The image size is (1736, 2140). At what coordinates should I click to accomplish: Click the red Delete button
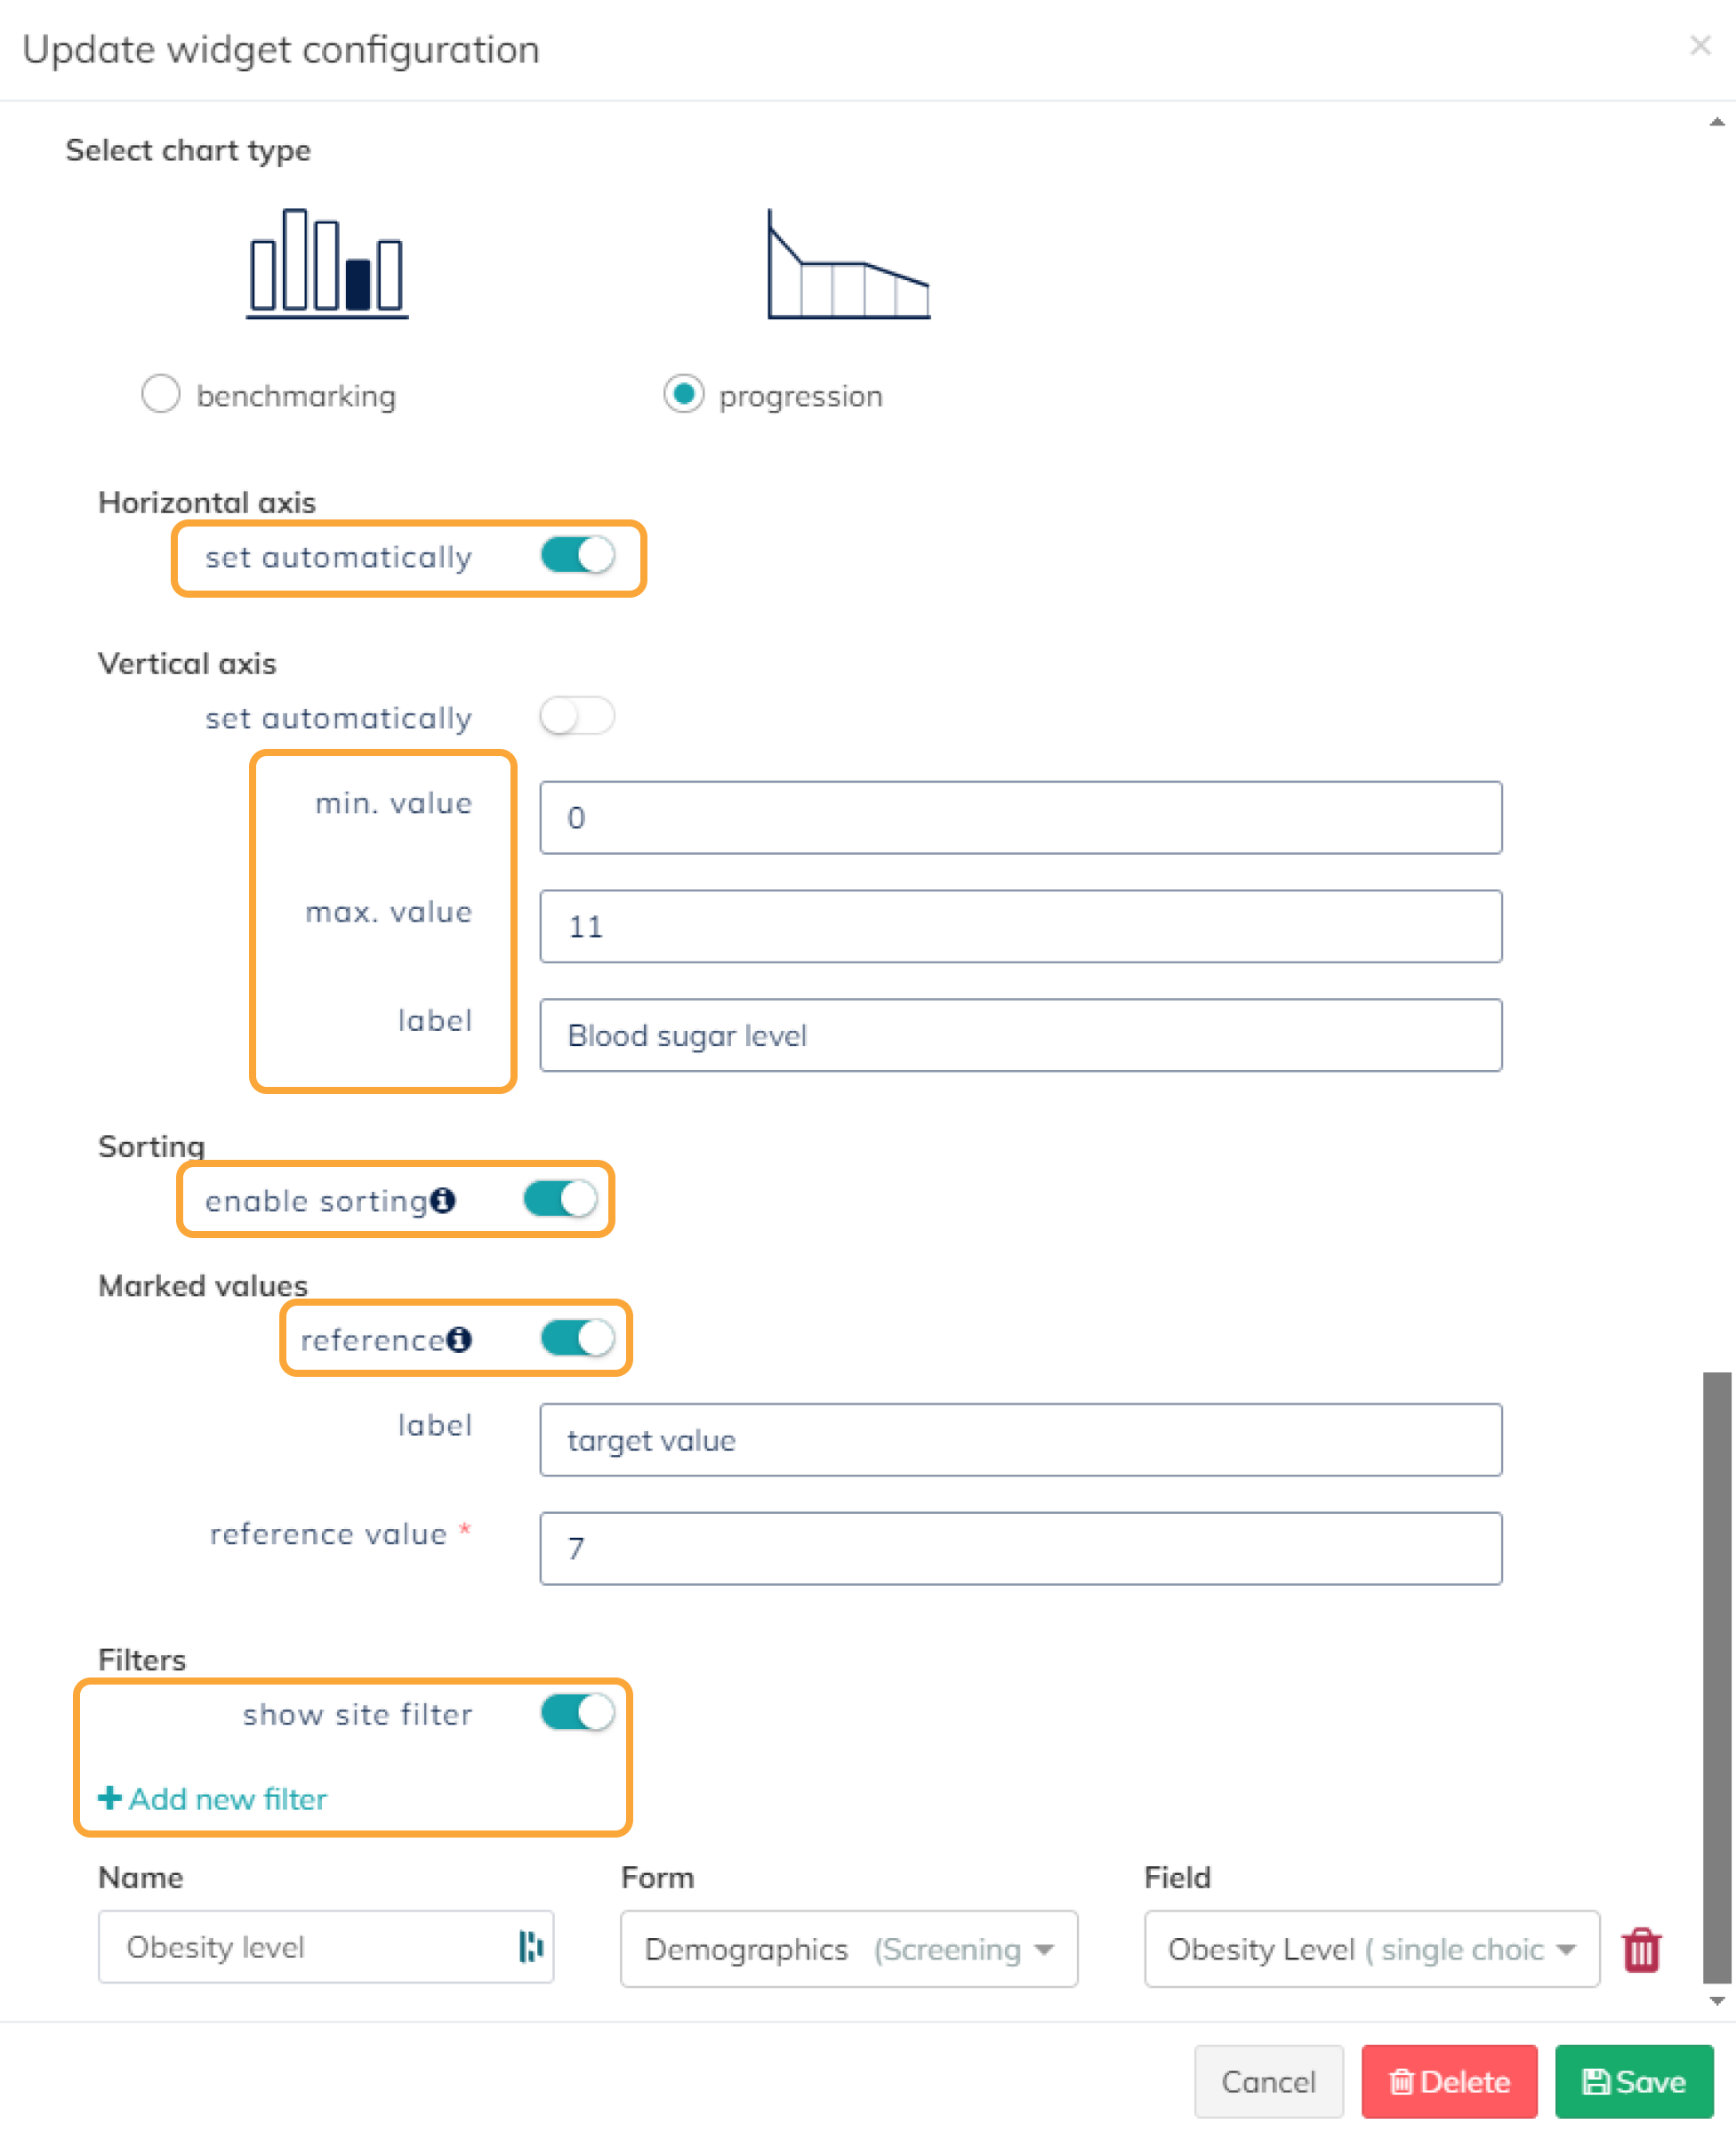coord(1449,2082)
